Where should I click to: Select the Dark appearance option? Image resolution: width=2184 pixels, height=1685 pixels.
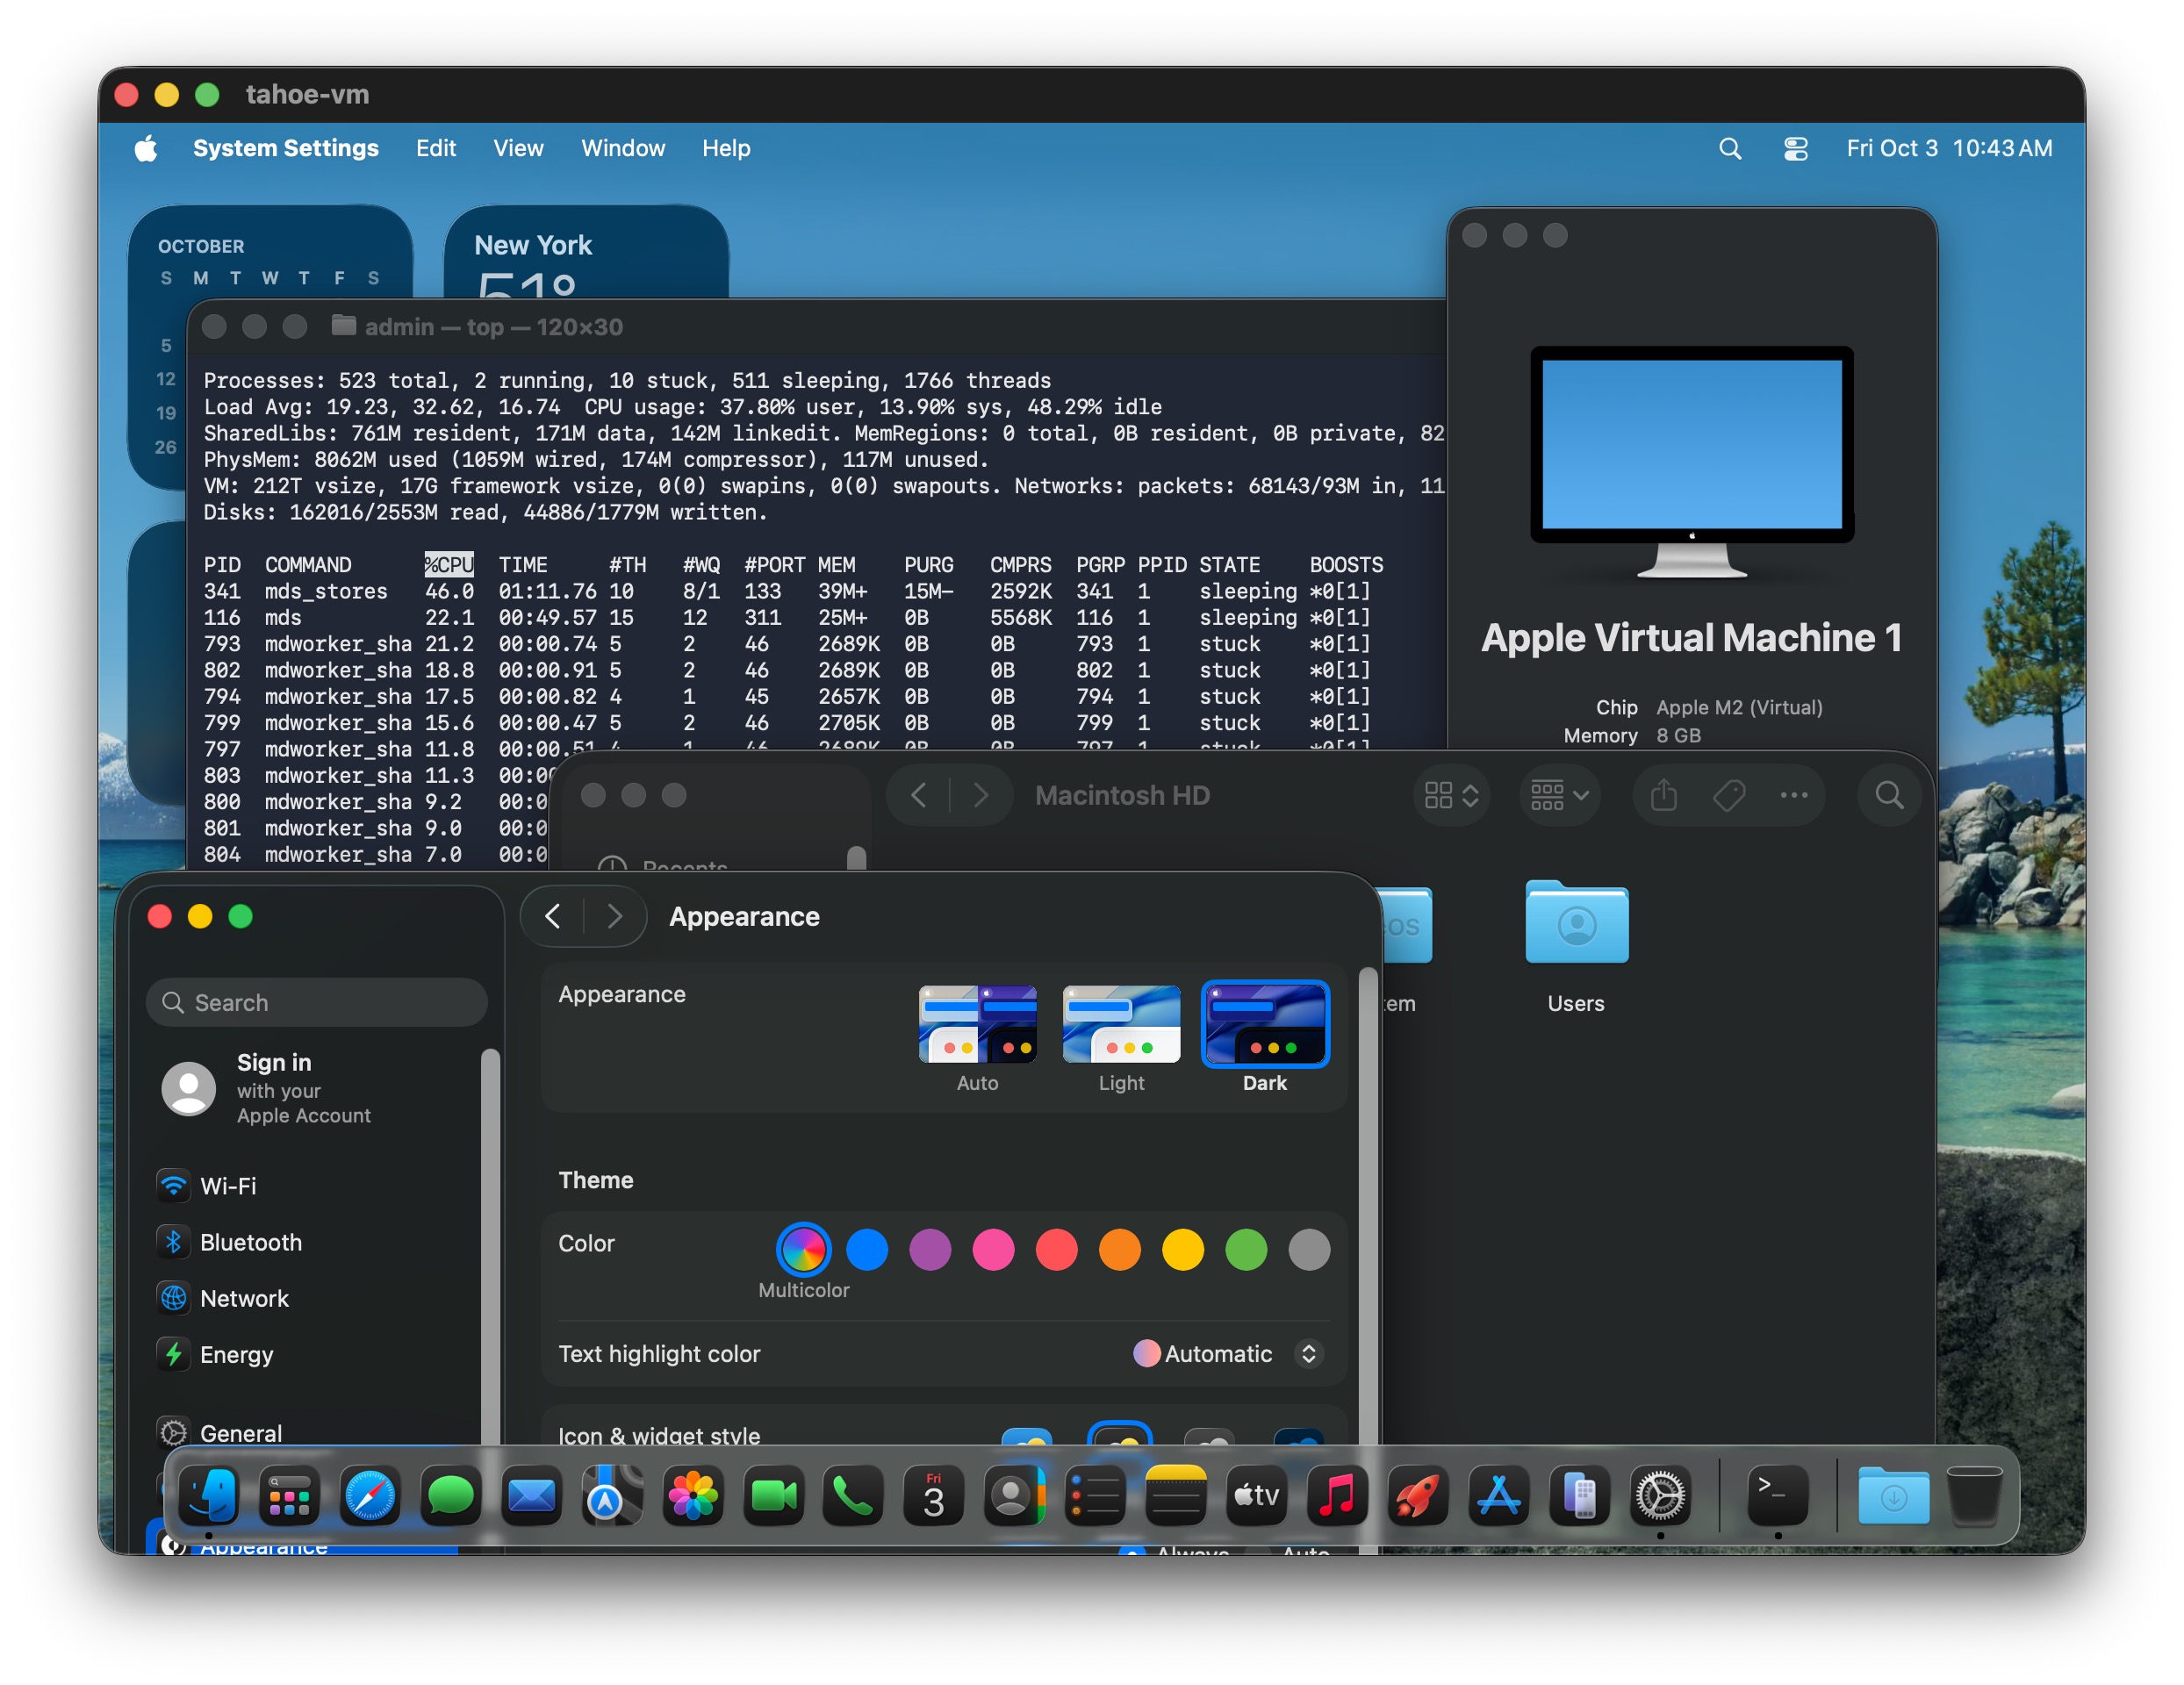pyautogui.click(x=1265, y=1025)
